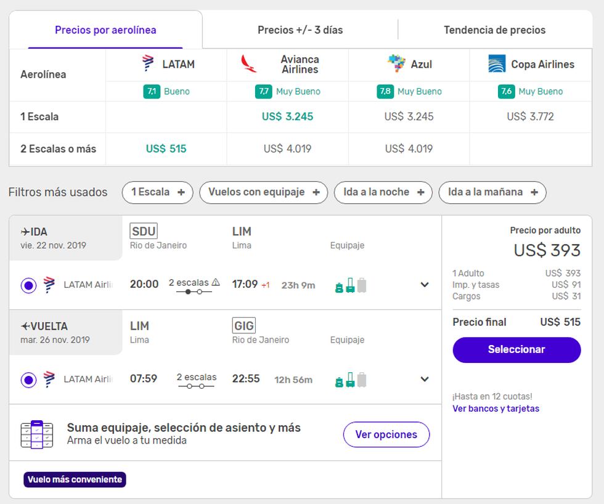Select the outbound 20:00 LATAM flight radio button
Screen dimensions: 604x504
28,285
